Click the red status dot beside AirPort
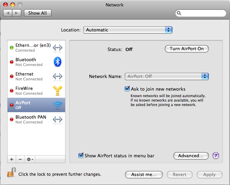The width and height of the screenshot is (230, 185). (12, 105)
